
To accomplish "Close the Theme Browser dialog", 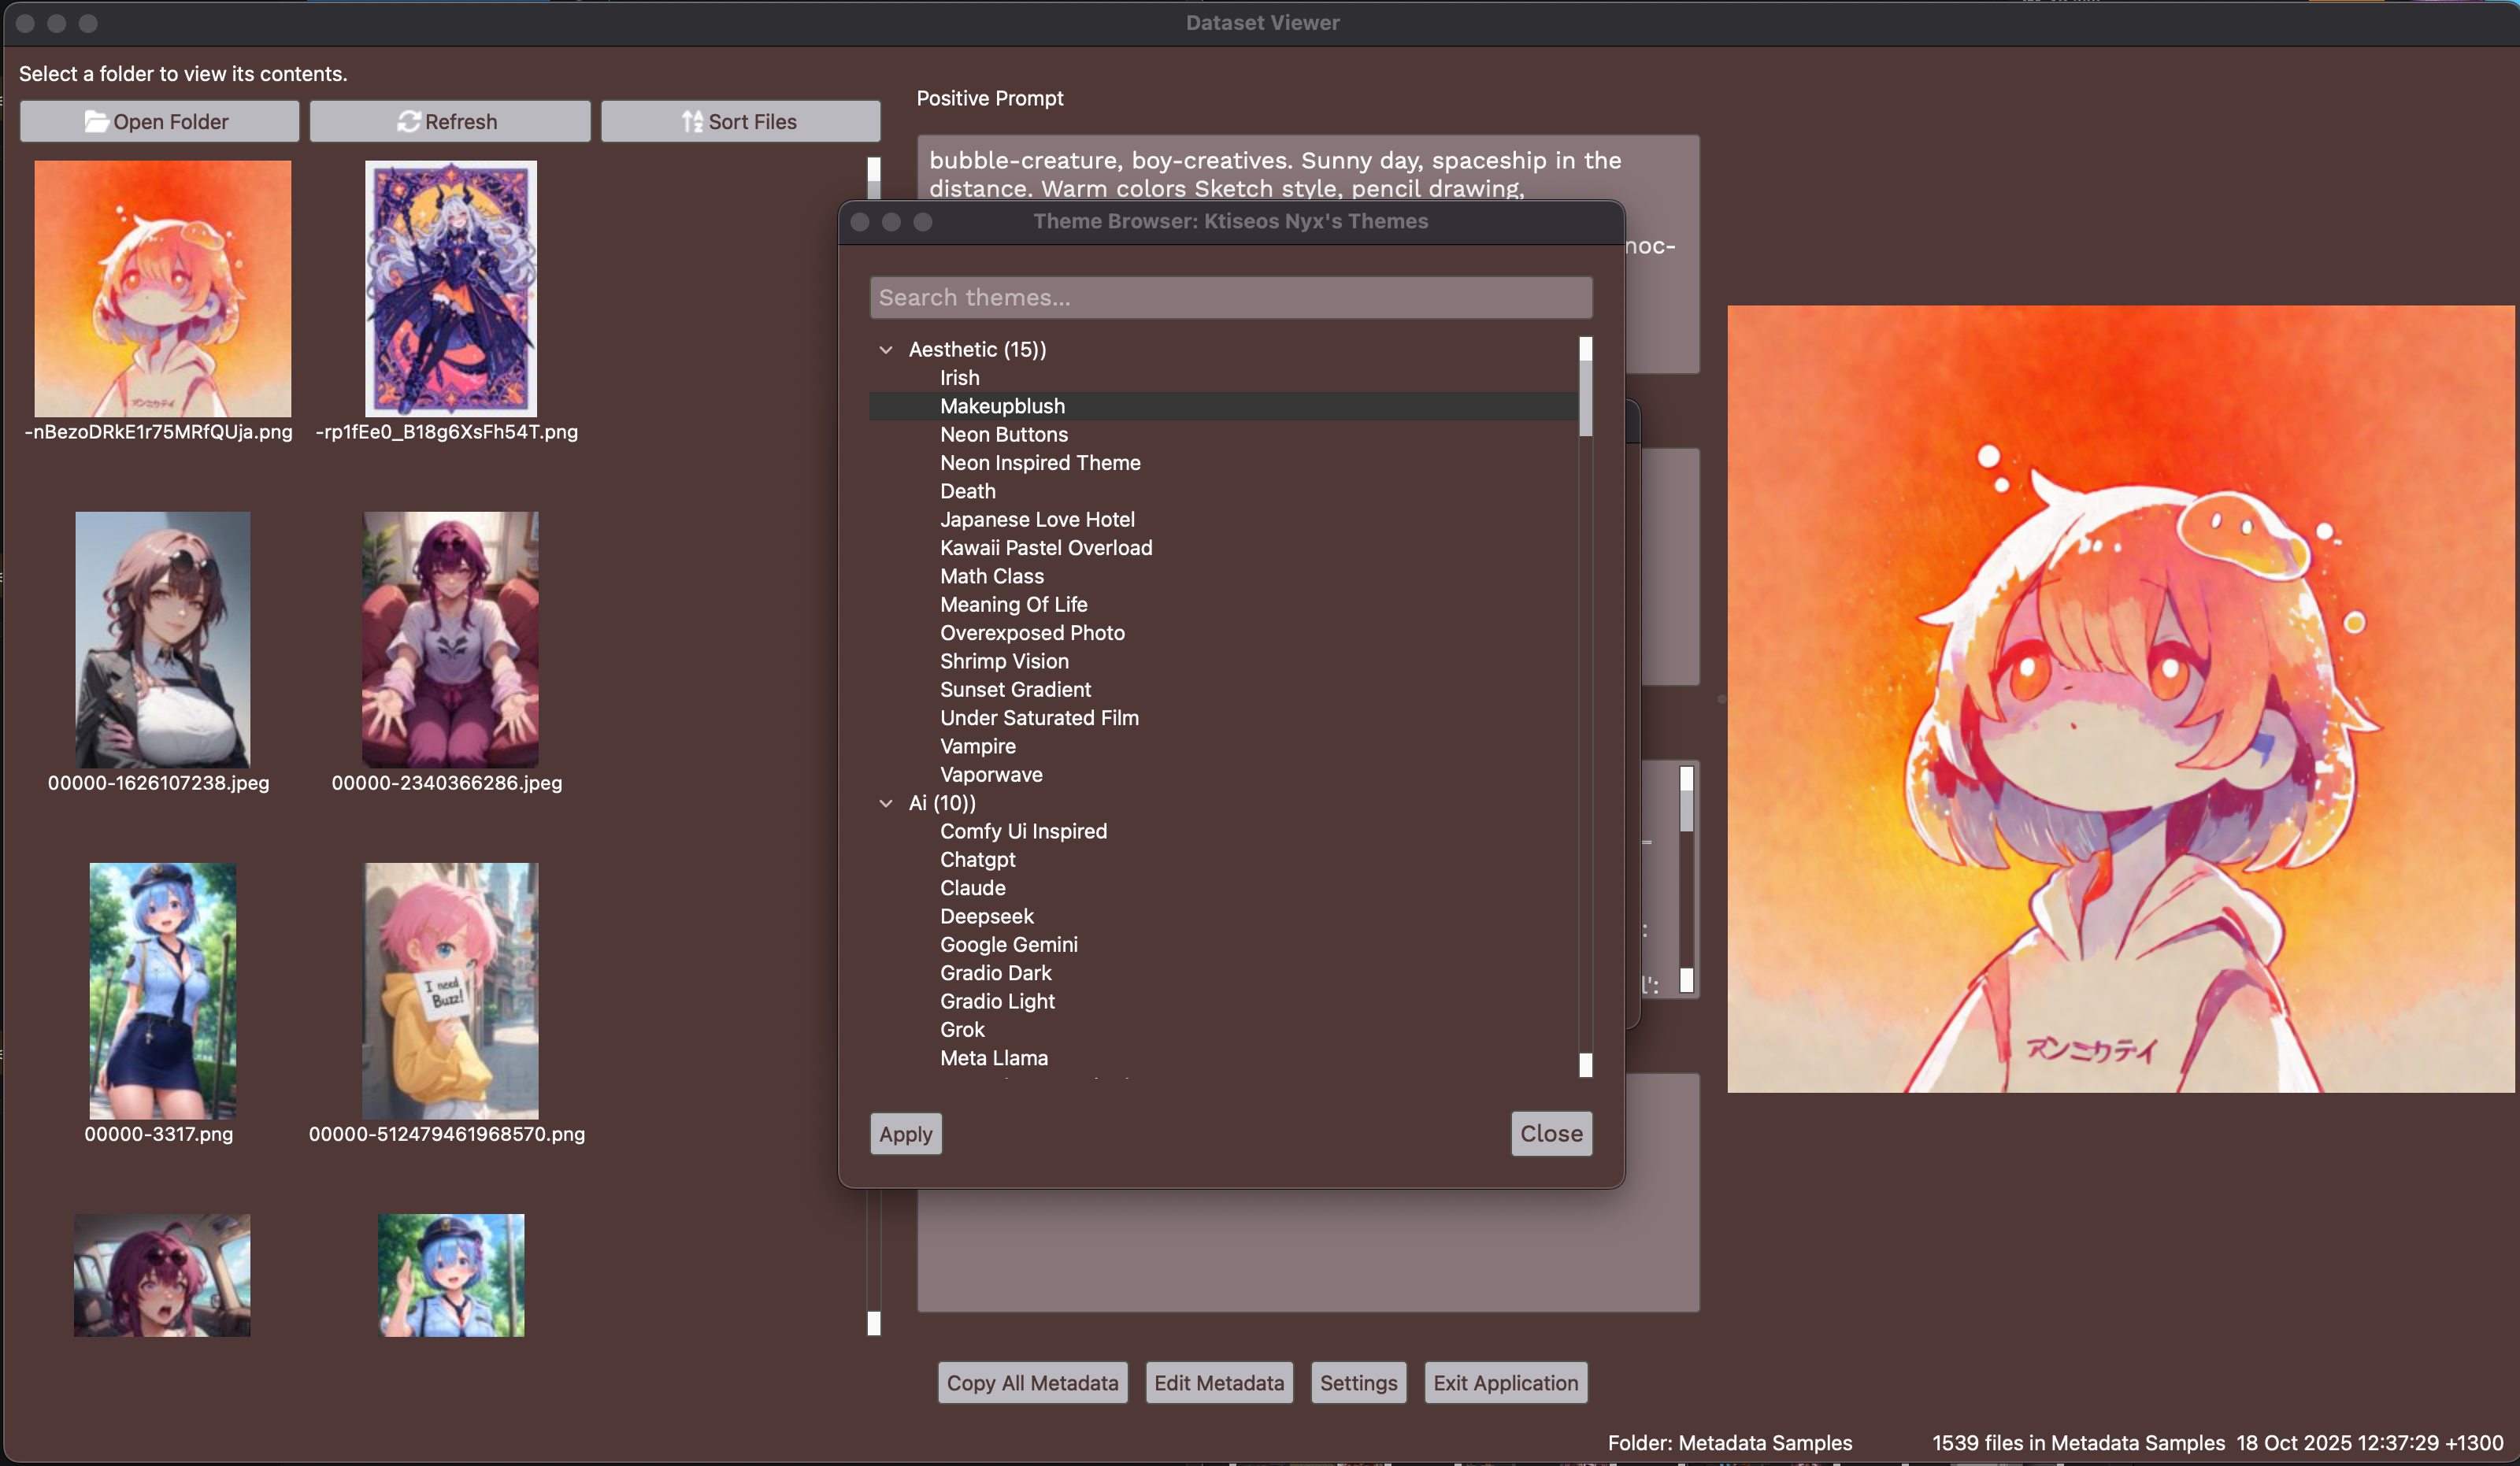I will pyautogui.click(x=1550, y=1133).
